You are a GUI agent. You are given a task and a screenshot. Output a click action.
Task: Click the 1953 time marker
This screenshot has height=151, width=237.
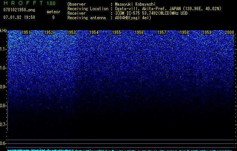(x=71, y=32)
